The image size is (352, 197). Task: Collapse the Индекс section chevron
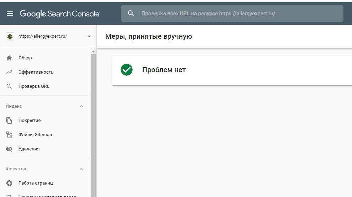[x=81, y=106]
